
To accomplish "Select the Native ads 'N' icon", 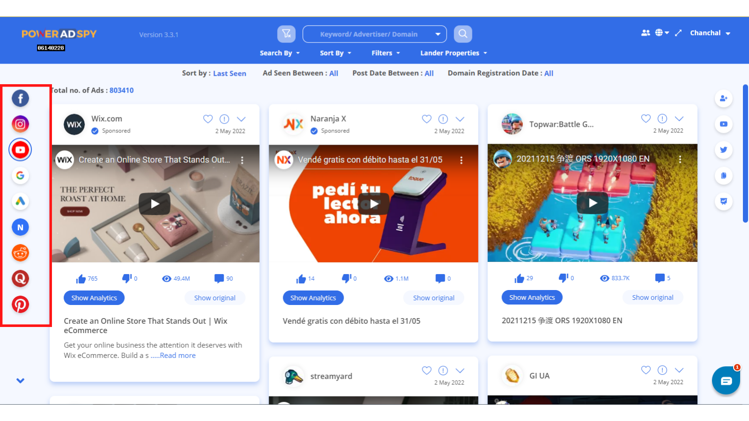I will (20, 227).
